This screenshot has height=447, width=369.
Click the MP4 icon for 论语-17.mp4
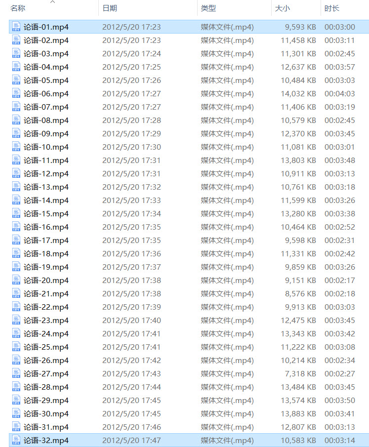coord(16,240)
